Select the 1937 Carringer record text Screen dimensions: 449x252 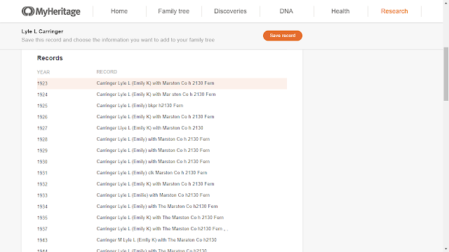coord(162,229)
